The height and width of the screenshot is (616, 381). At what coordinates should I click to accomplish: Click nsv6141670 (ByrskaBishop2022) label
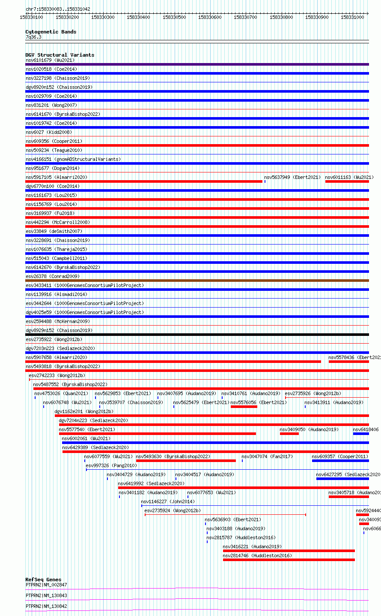pos(63,114)
